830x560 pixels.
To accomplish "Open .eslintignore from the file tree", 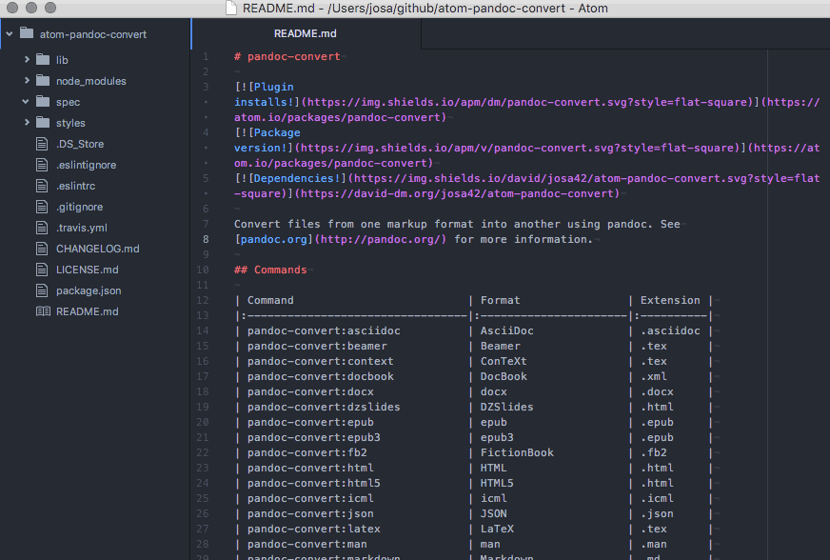I will 87,165.
